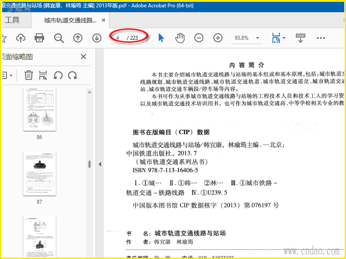Zoom in with the plus button
Image resolution: width=346 pixels, height=259 pixels.
pos(218,38)
